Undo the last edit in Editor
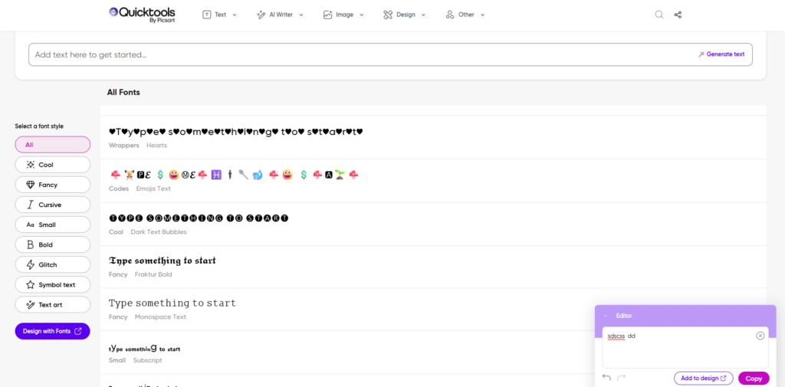 point(607,378)
